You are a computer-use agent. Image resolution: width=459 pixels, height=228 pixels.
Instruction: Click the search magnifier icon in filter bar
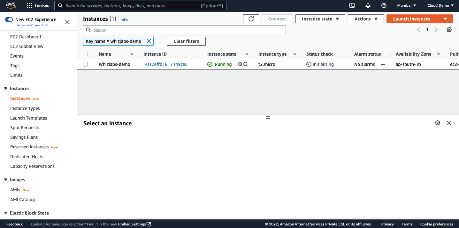tap(88, 30)
